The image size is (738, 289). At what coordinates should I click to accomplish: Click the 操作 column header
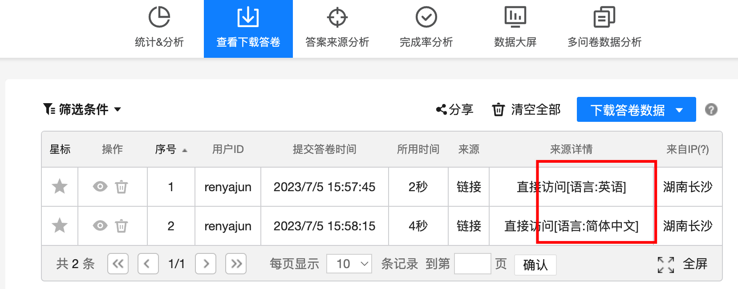pos(113,149)
